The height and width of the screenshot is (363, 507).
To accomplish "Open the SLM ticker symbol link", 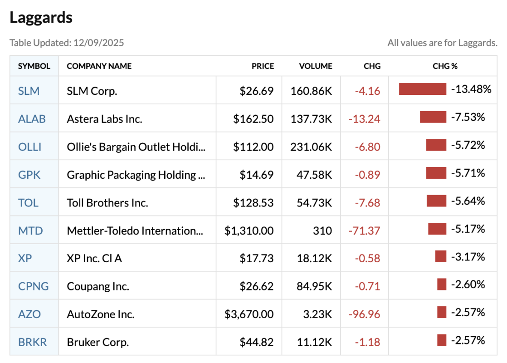I will [x=29, y=91].
